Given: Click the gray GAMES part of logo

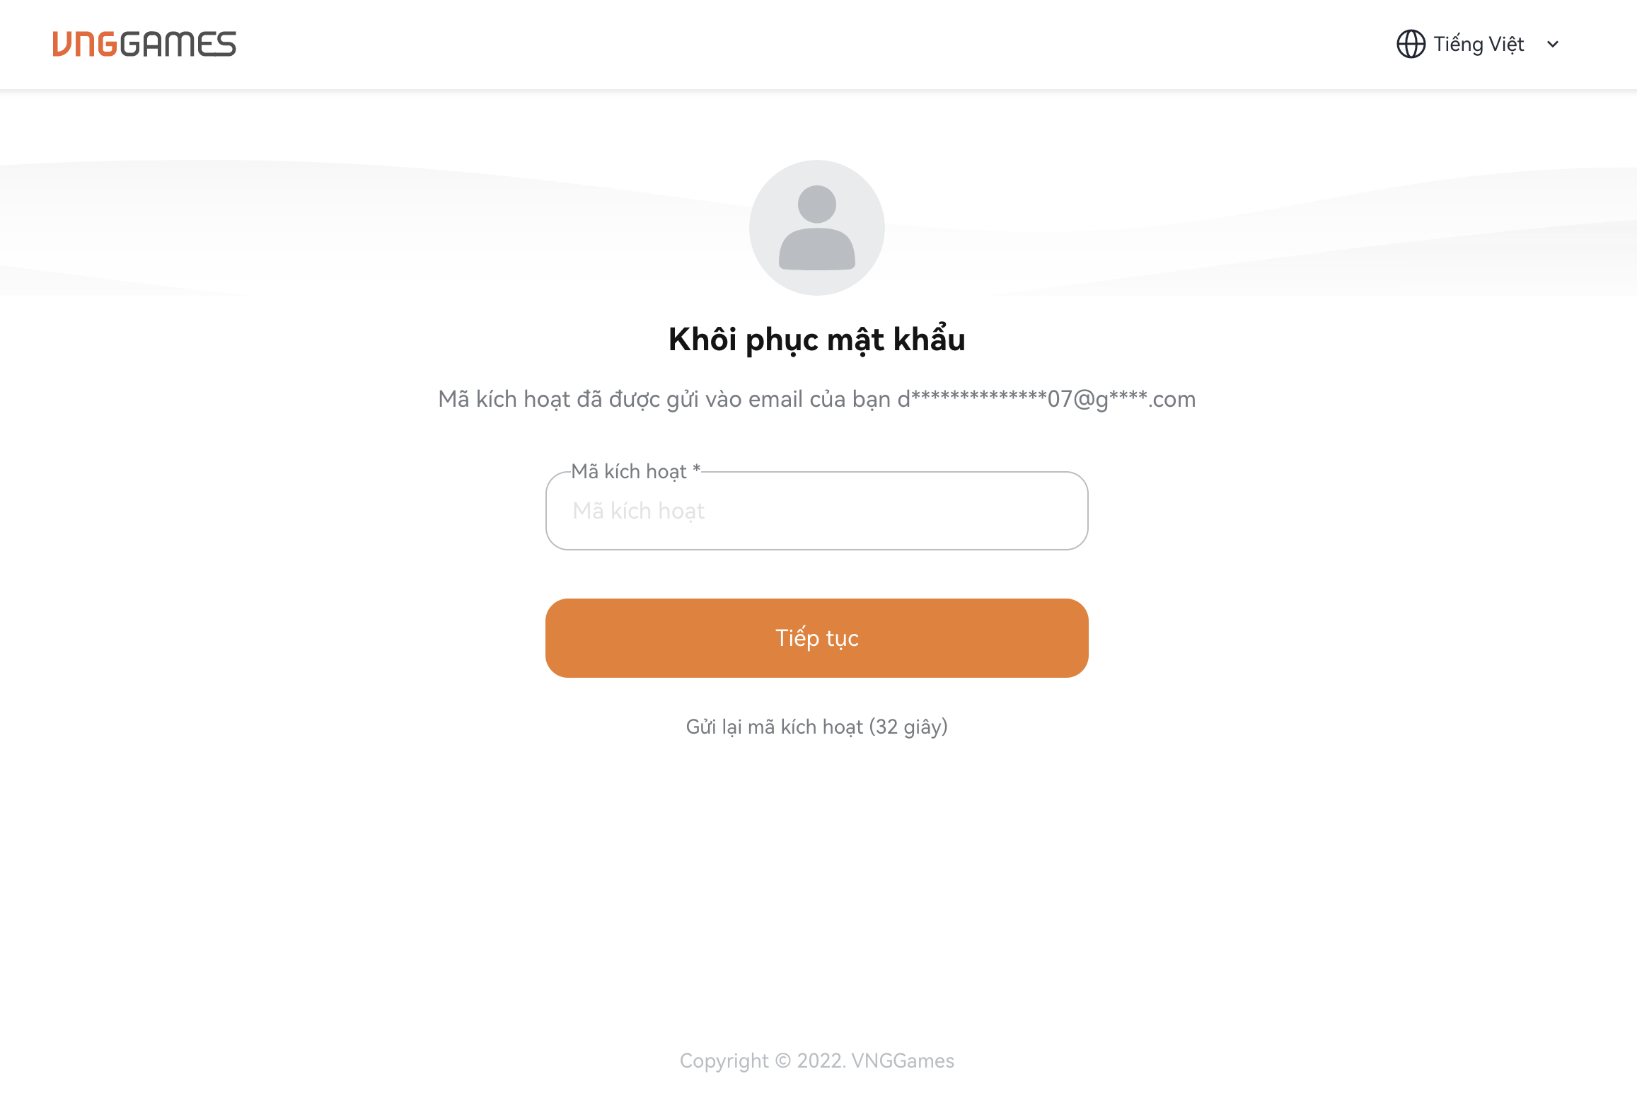Looking at the screenshot, I should click(178, 44).
